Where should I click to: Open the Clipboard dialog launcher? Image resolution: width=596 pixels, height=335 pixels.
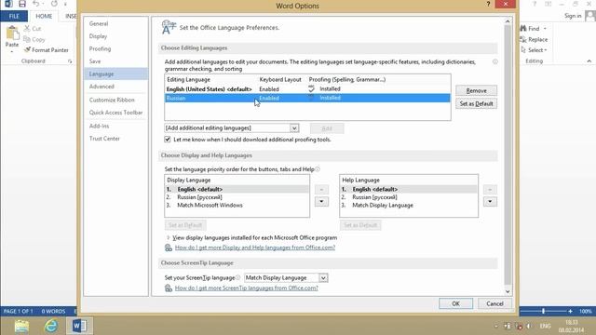tap(70, 61)
